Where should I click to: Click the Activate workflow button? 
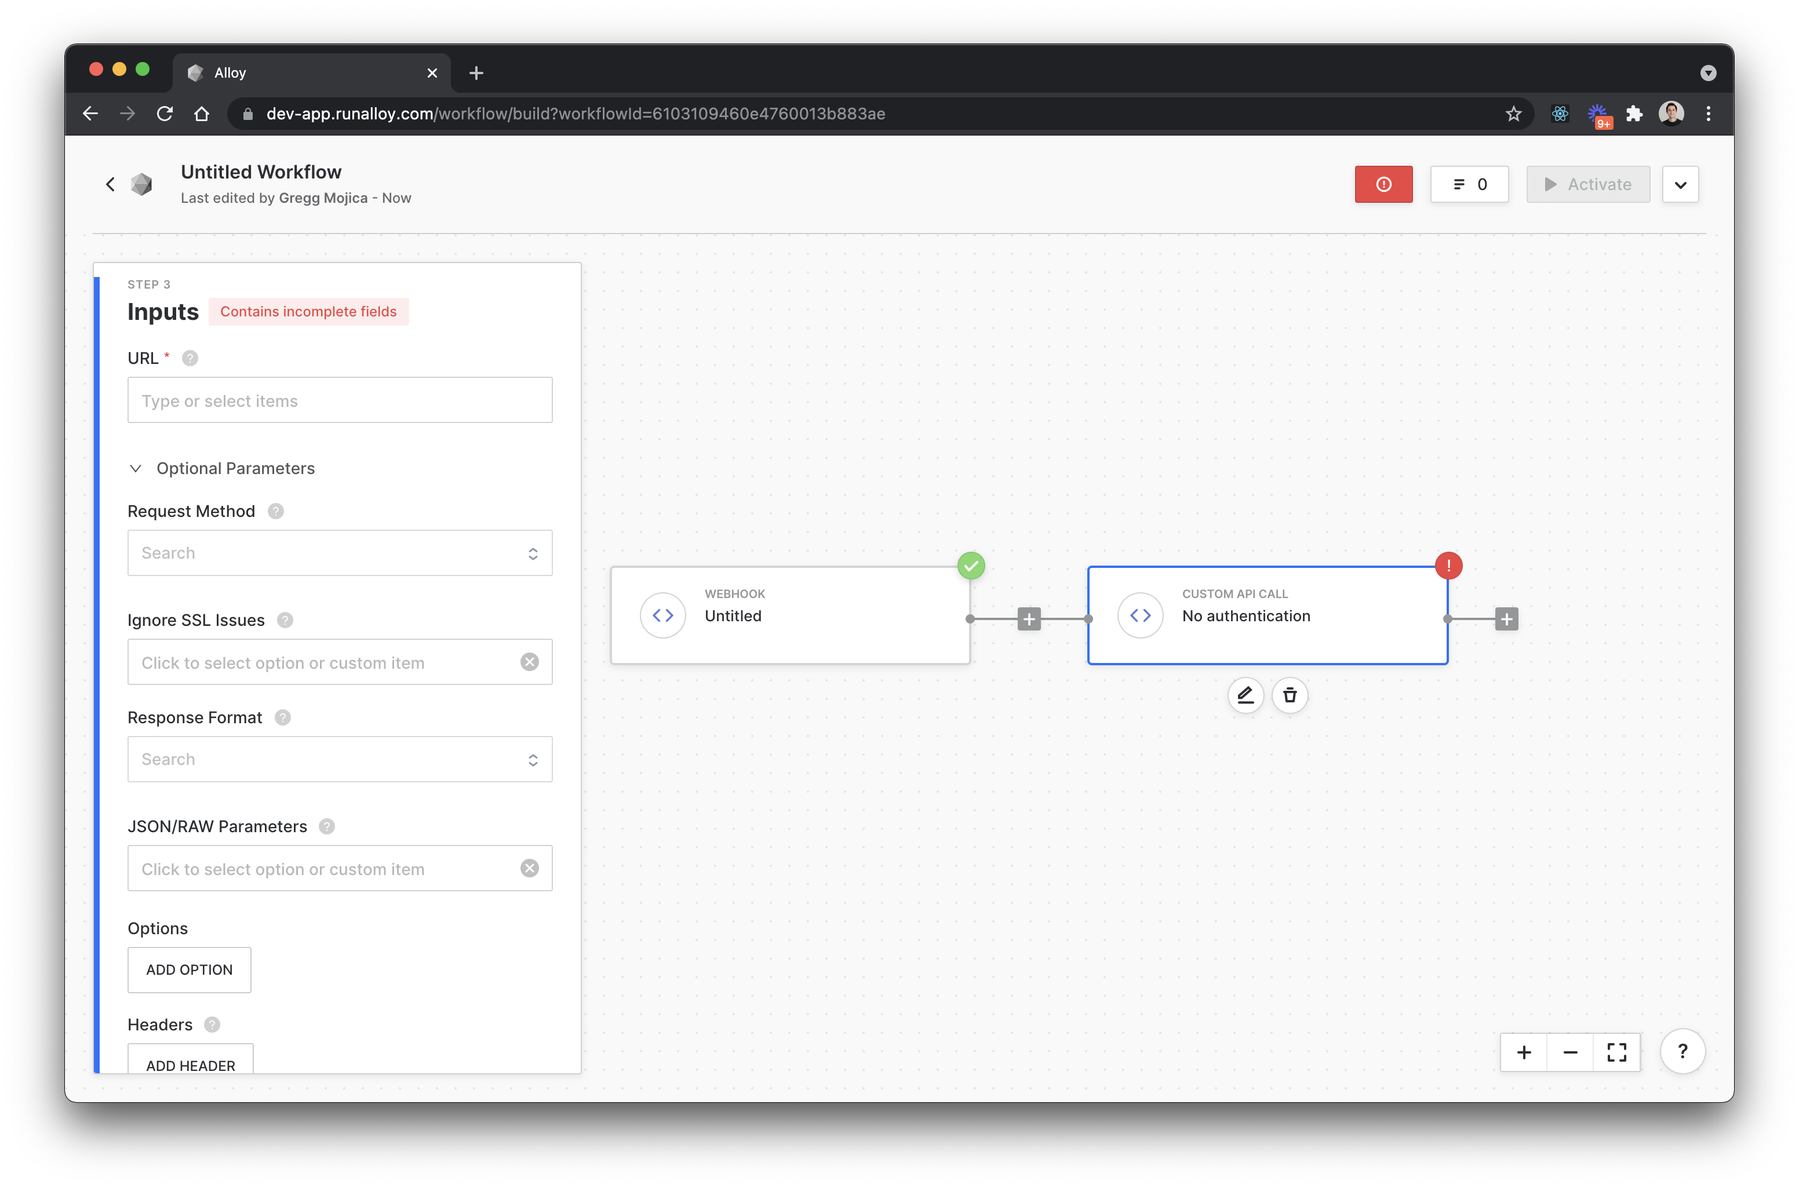tap(1587, 184)
